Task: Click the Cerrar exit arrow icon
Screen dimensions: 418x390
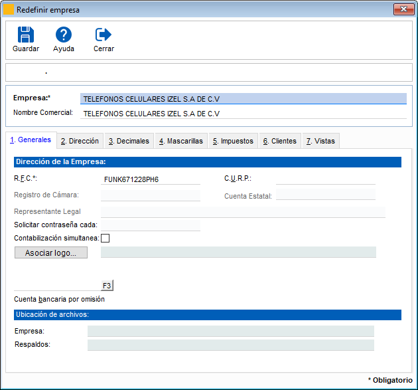Action: [104, 35]
